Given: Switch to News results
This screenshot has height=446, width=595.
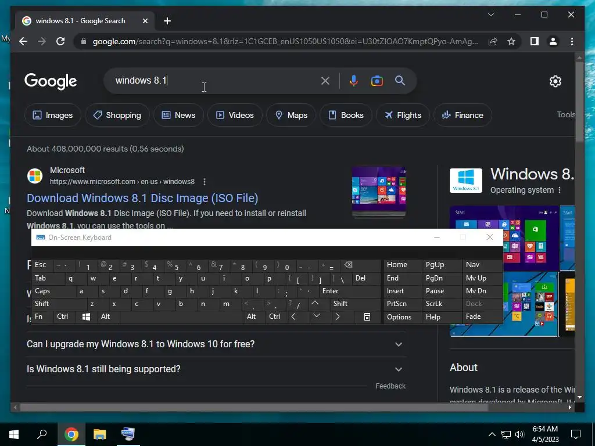Looking at the screenshot, I should pos(178,115).
